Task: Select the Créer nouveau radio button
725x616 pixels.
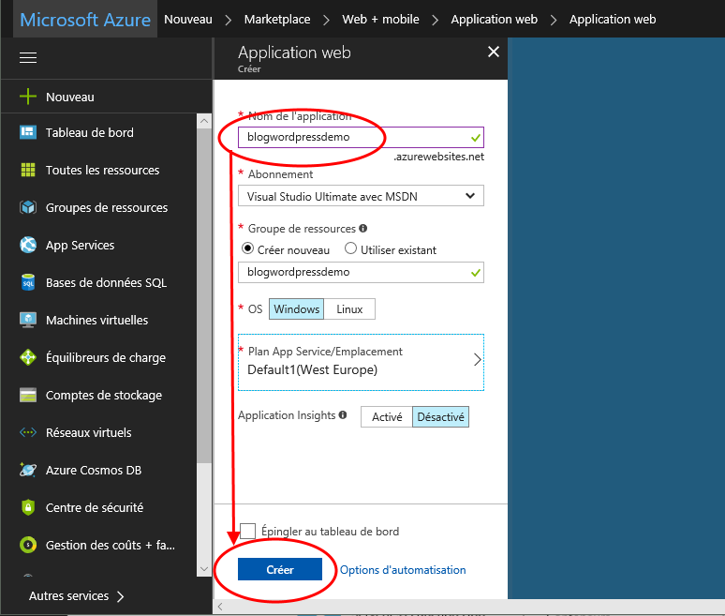Action: pyautogui.click(x=248, y=249)
